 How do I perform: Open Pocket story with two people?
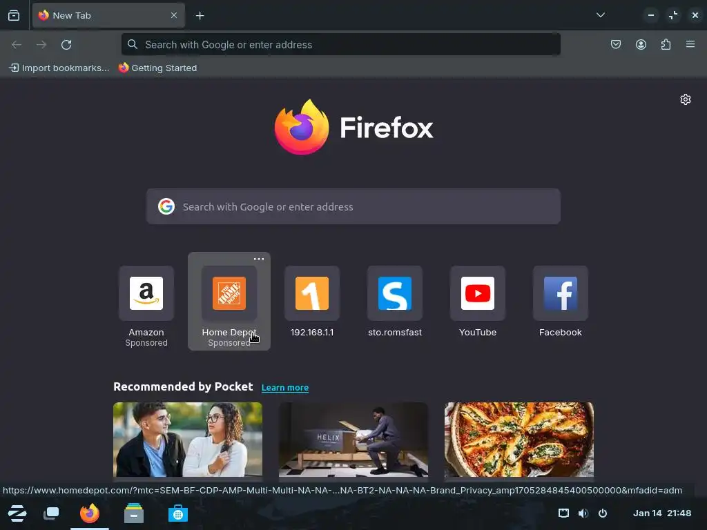coord(188,440)
